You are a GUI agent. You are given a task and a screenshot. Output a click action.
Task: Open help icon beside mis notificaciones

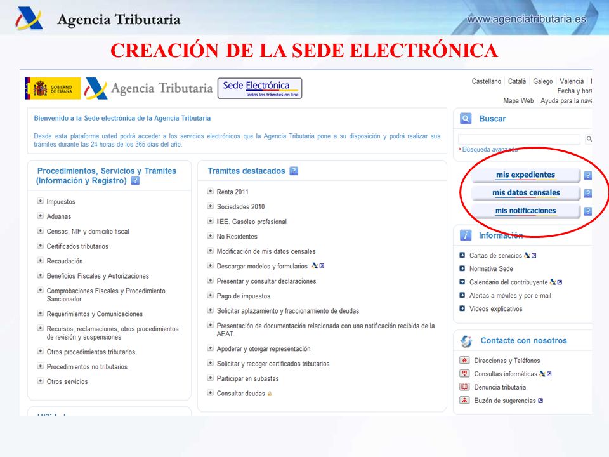(x=588, y=211)
